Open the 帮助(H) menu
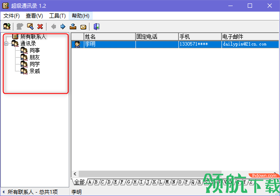This screenshot has height=196, width=280. pos(80,16)
